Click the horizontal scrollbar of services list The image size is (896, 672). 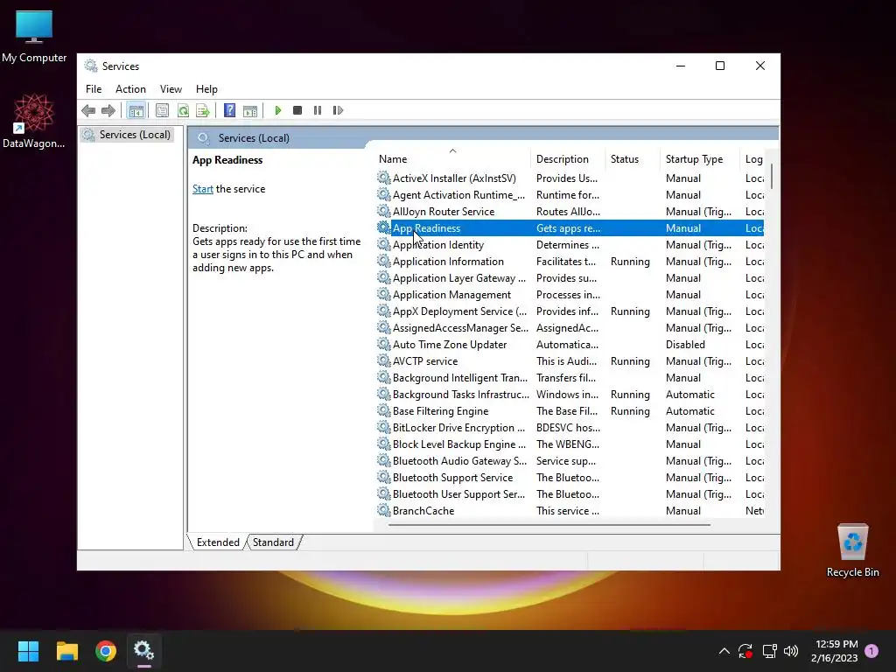coord(549,525)
